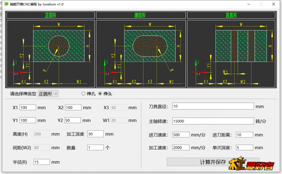Click the 加工速度 input field
The height and width of the screenshot is (174, 282).
pos(181,148)
